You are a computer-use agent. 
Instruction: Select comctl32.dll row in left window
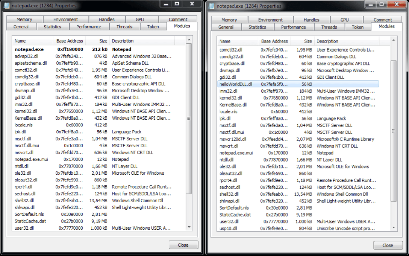coord(93,70)
